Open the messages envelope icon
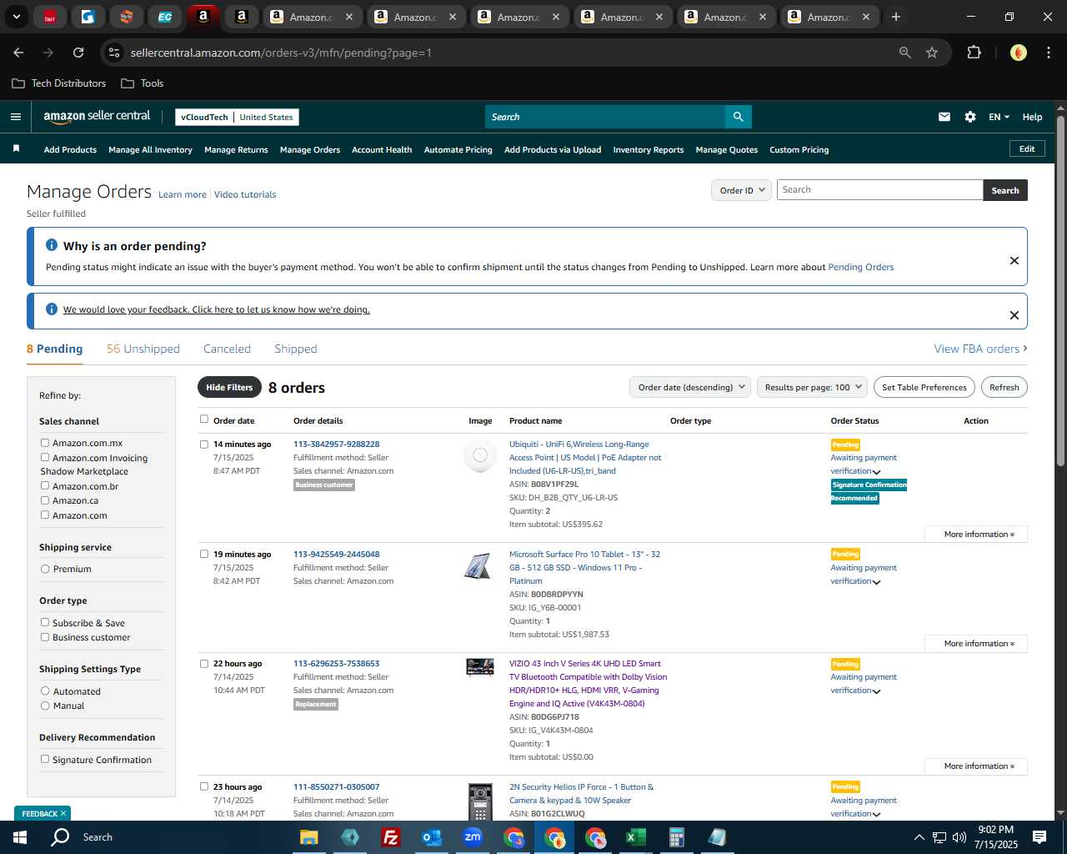 [944, 117]
